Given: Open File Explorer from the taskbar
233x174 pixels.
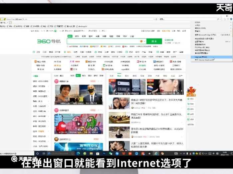Looking at the screenshot, I should [x=91, y=153].
